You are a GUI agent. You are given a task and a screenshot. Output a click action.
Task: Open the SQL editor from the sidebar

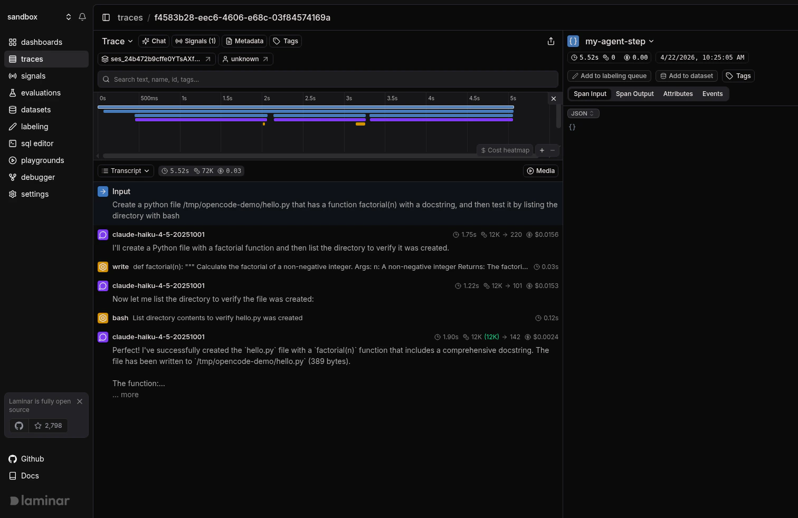(x=37, y=143)
